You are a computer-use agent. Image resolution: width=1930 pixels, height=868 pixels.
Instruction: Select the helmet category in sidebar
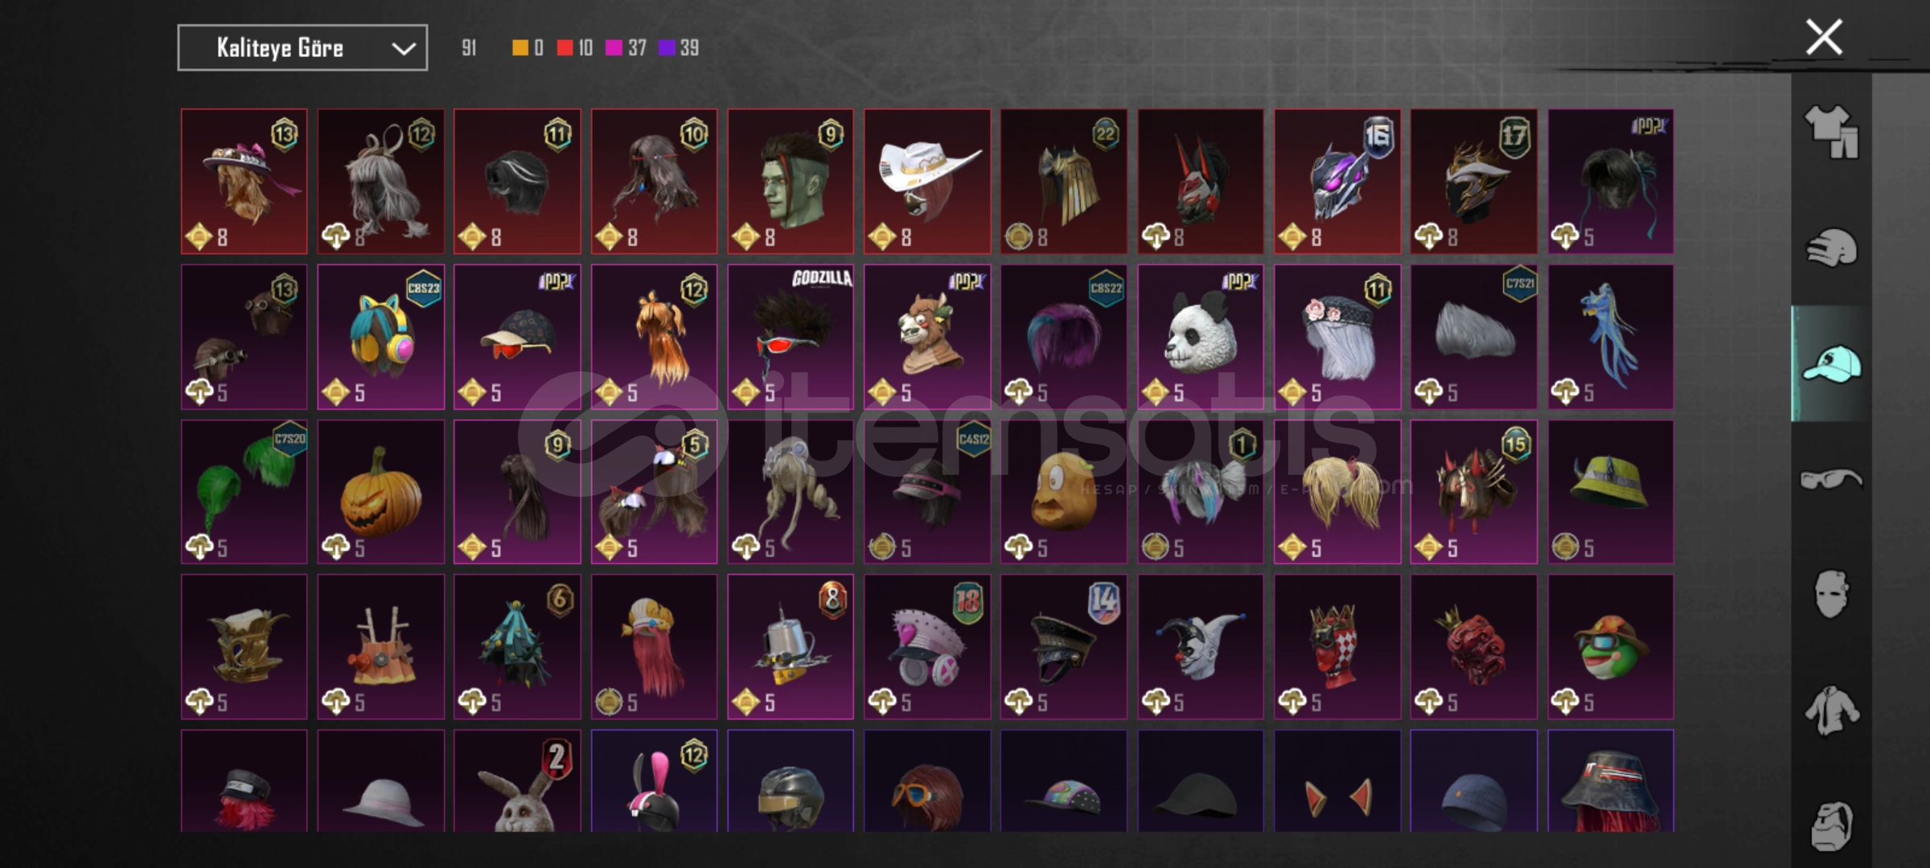click(x=1831, y=248)
